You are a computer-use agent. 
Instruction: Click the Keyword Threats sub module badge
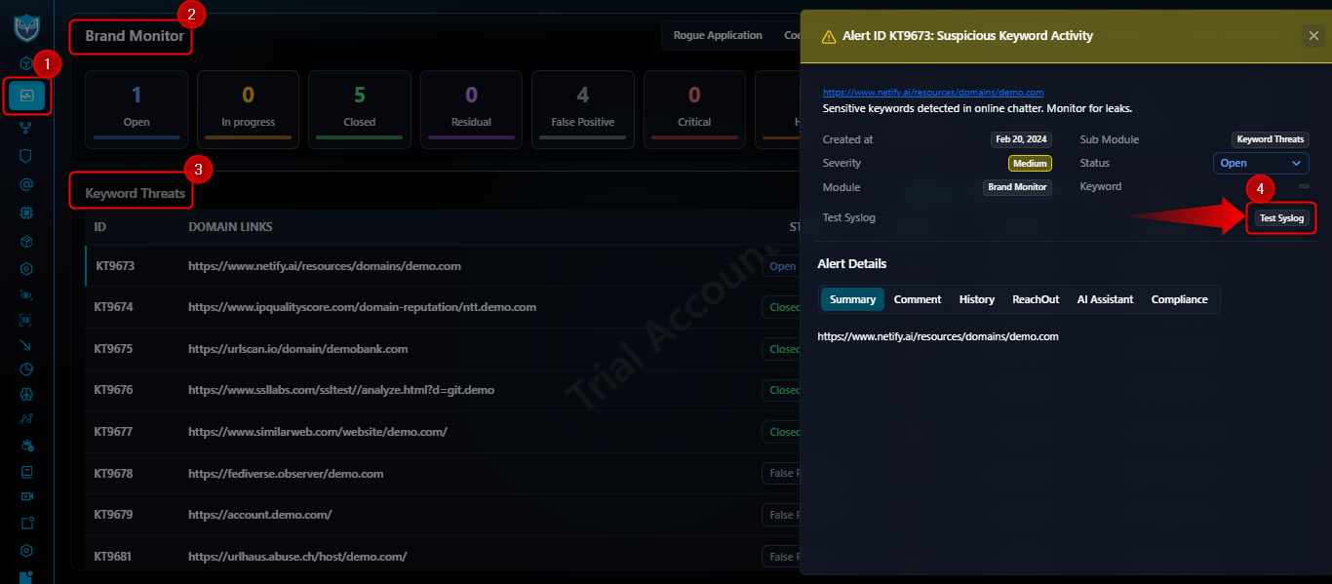click(1271, 139)
